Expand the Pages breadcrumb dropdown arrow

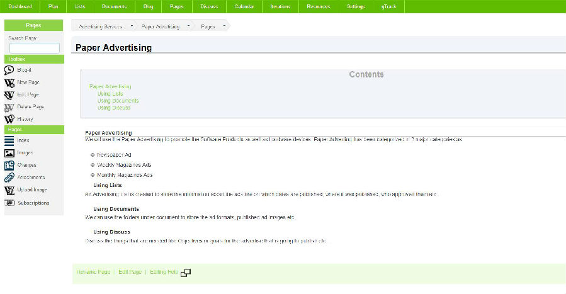click(x=221, y=26)
